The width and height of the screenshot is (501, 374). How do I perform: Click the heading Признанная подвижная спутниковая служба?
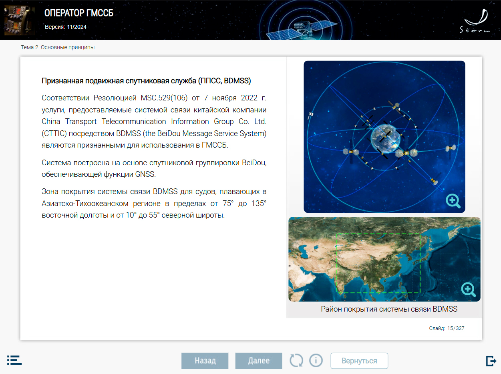click(146, 81)
